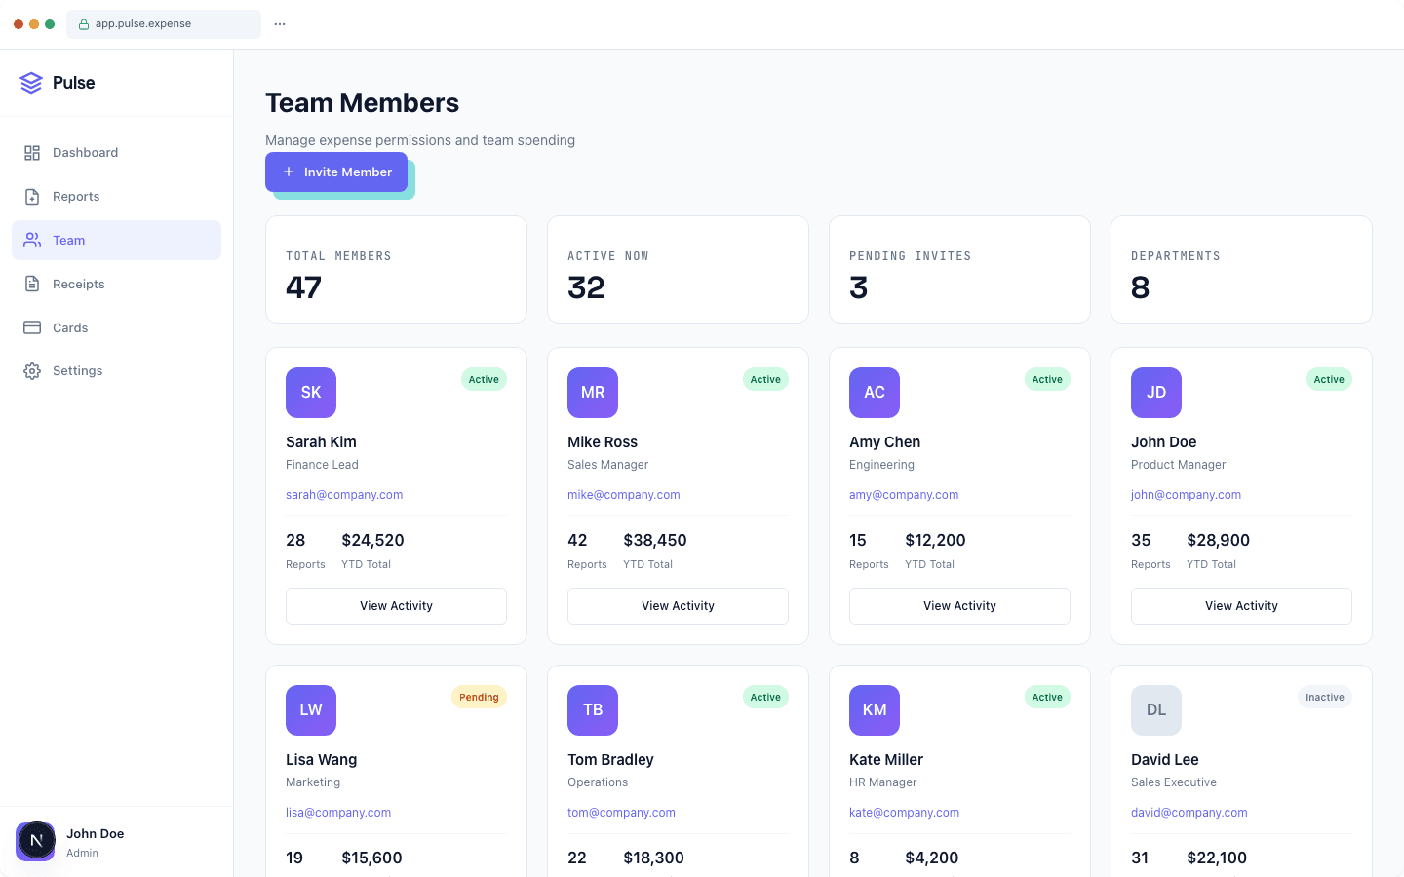Click Amy Chen's $12,200 YTD total
The width and height of the screenshot is (1404, 877).
tap(935, 540)
